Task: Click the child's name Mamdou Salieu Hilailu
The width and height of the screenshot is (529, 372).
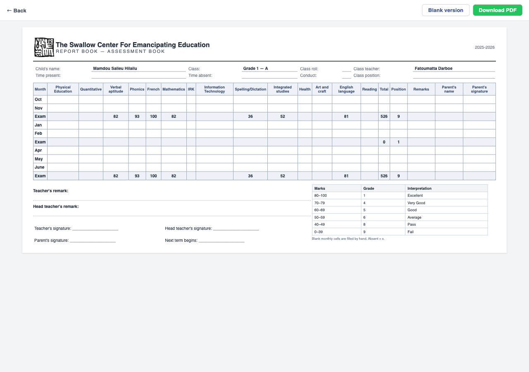Action: 115,68
